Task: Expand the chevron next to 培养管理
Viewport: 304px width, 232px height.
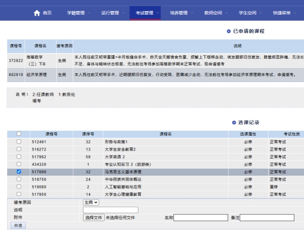Action: (x=192, y=13)
